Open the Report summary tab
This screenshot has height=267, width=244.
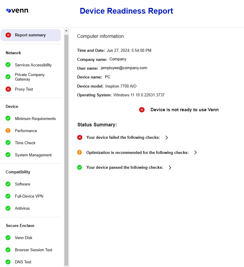31,35
